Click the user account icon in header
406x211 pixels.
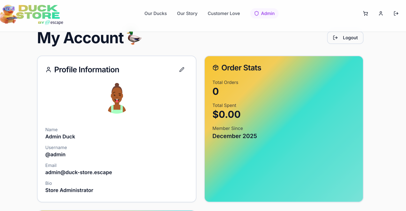tap(381, 13)
